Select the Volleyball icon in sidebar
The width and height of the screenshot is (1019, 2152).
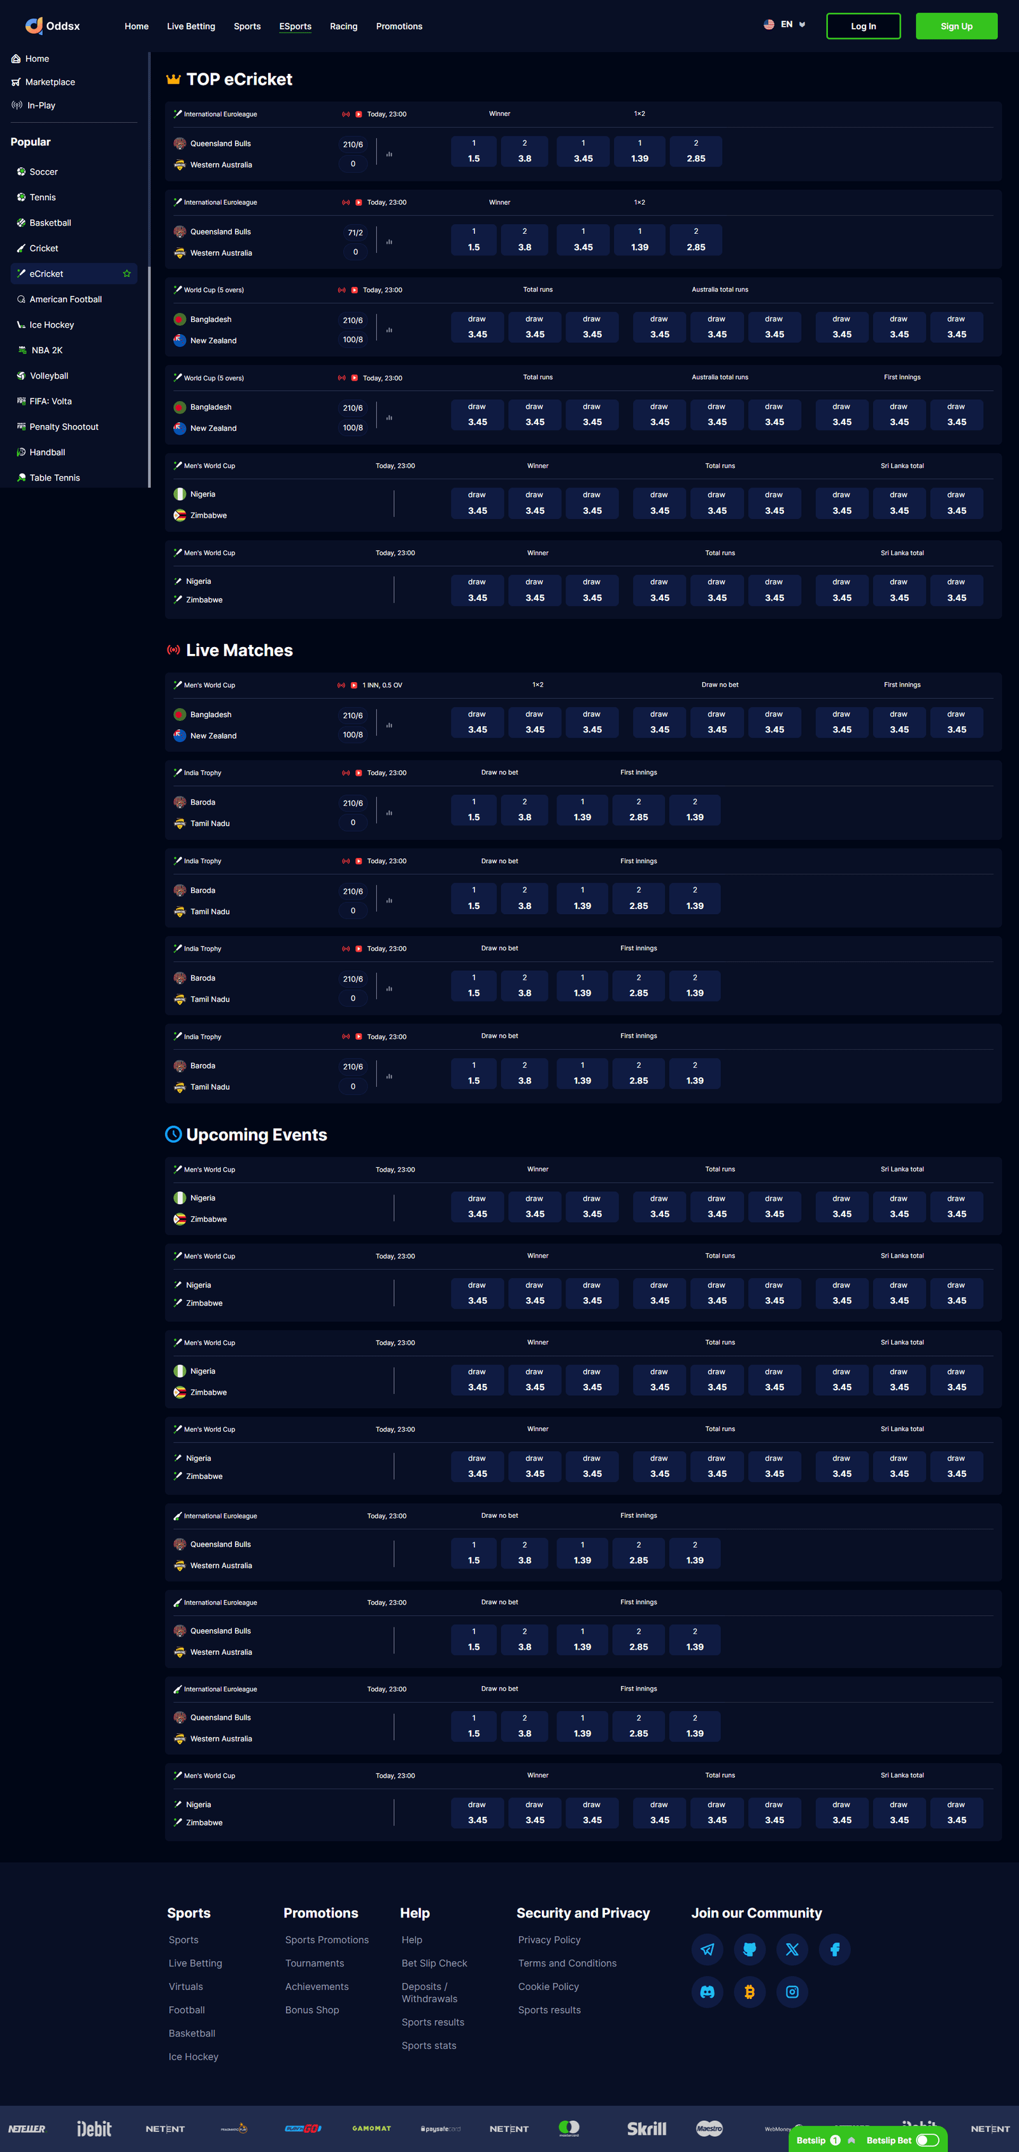pyautogui.click(x=21, y=376)
